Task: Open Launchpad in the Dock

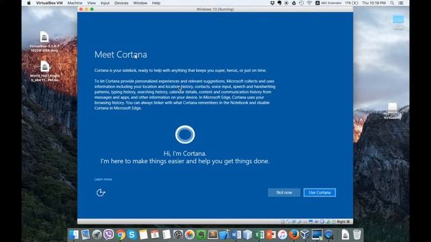Action: pos(97,235)
